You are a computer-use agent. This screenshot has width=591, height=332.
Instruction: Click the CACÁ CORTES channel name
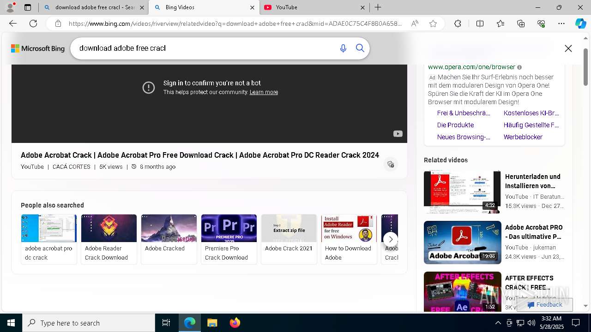tap(72, 167)
